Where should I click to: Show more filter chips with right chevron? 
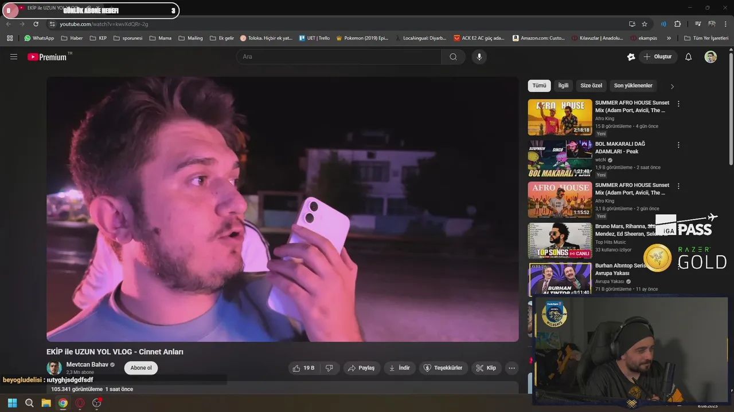click(x=672, y=86)
